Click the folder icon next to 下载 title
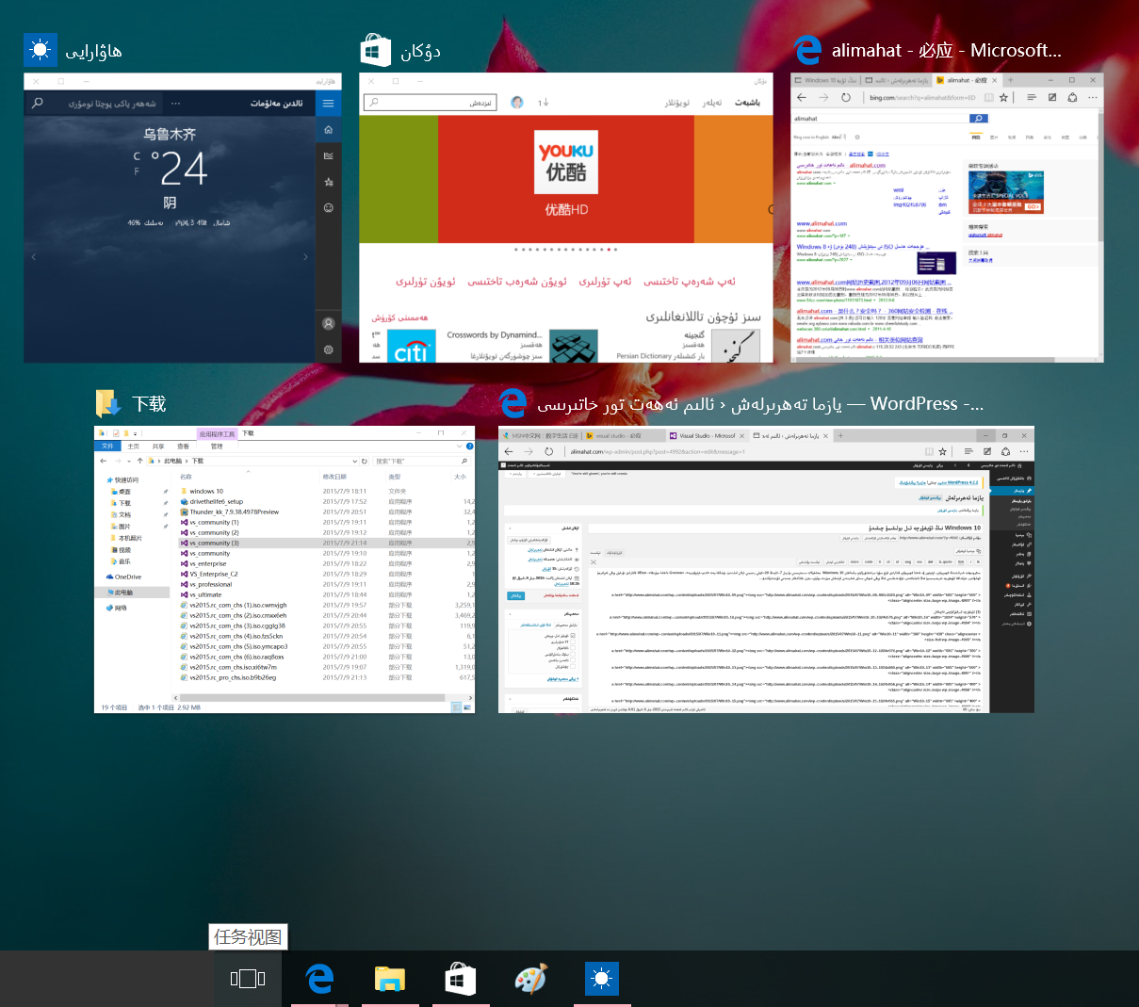 pyautogui.click(x=109, y=403)
